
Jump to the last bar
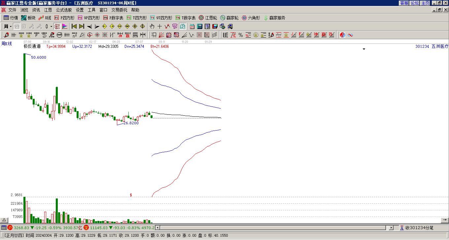pos(82,26)
